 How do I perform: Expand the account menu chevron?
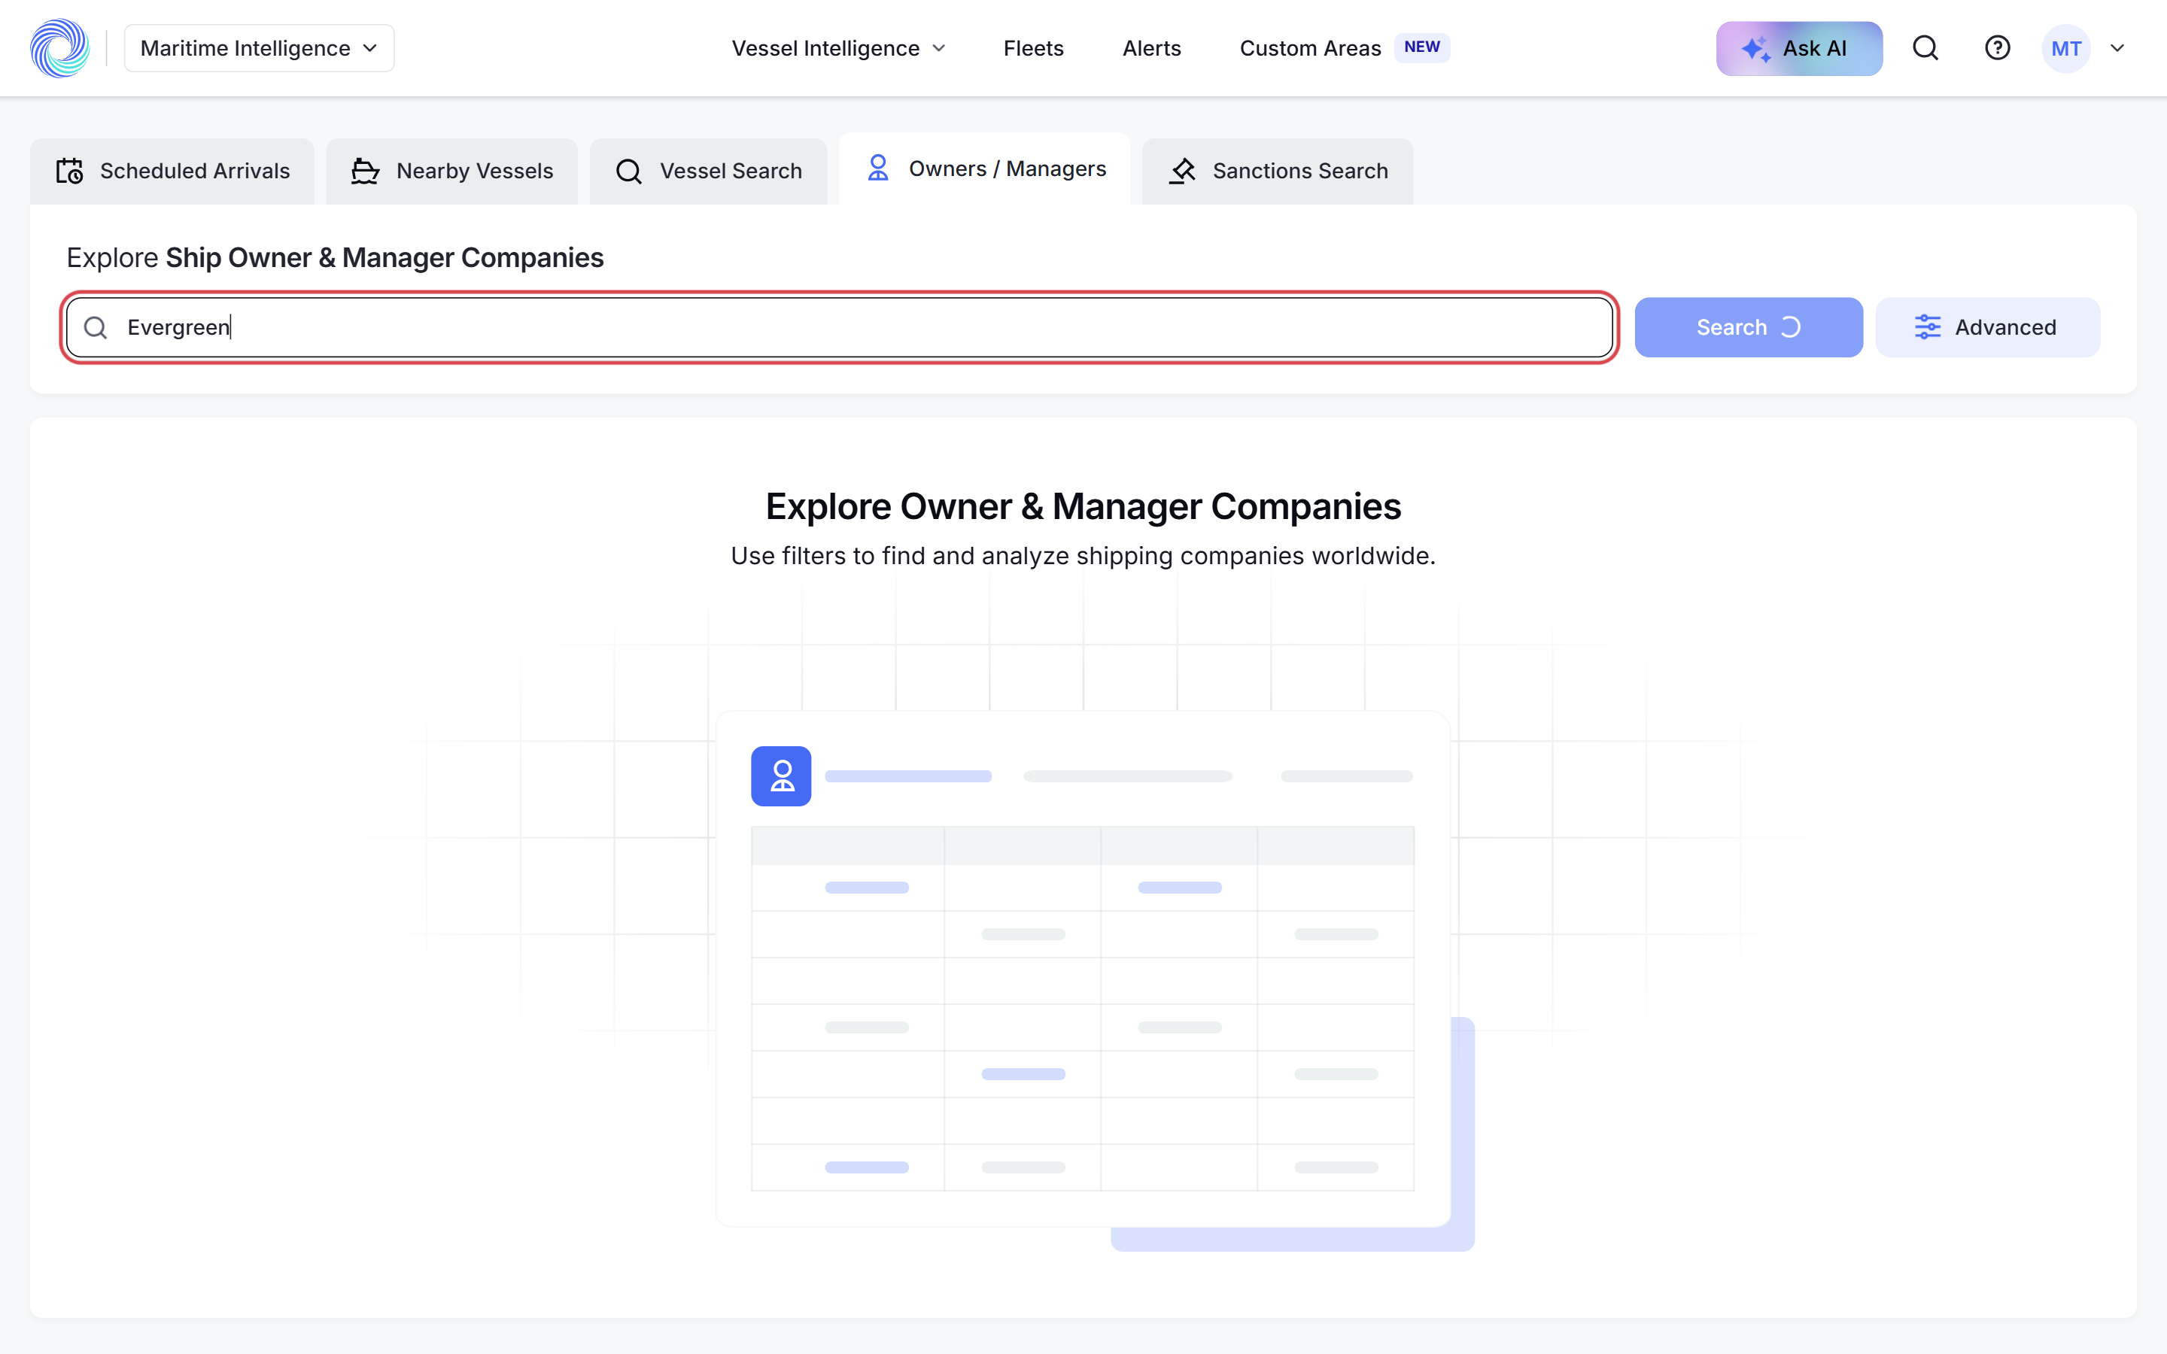2118,48
